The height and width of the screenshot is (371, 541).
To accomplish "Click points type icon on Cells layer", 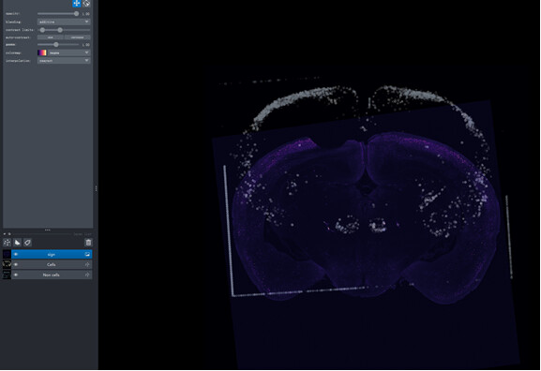I will (x=87, y=265).
